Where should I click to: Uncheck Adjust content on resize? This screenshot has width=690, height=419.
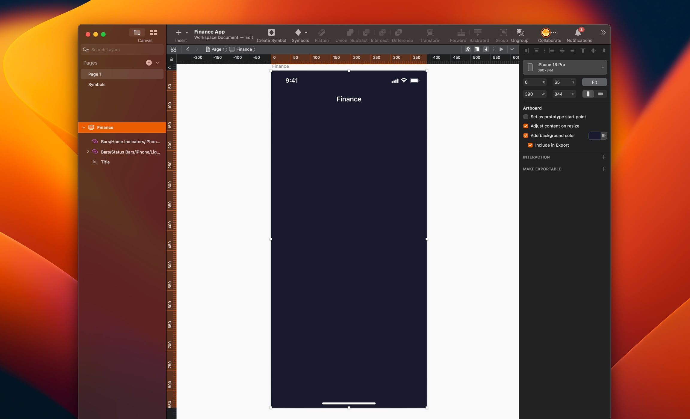click(526, 126)
